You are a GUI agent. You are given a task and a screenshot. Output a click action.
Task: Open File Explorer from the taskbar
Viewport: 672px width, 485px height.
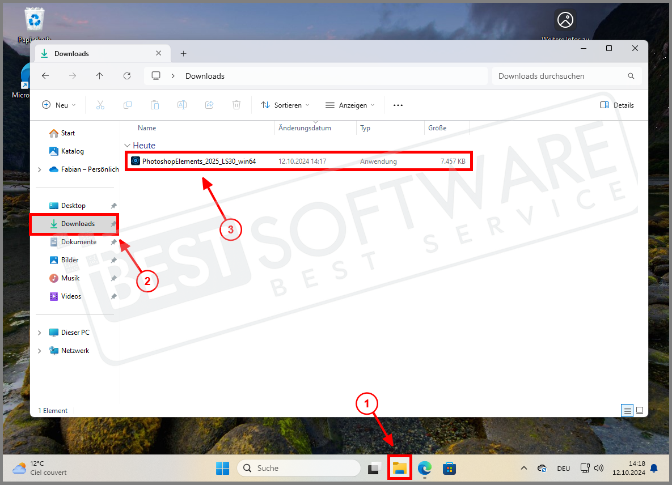pos(399,468)
